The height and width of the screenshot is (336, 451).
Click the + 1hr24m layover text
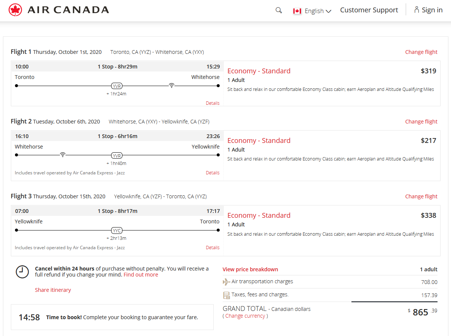(x=116, y=94)
